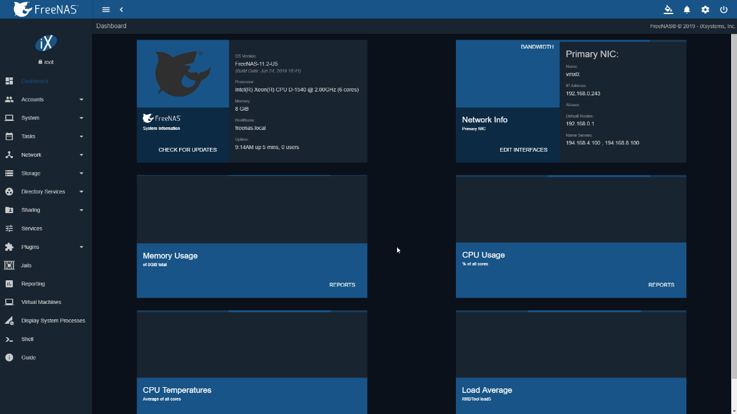Click the Virtual Machines icon
737x414 pixels.
[x=9, y=302]
